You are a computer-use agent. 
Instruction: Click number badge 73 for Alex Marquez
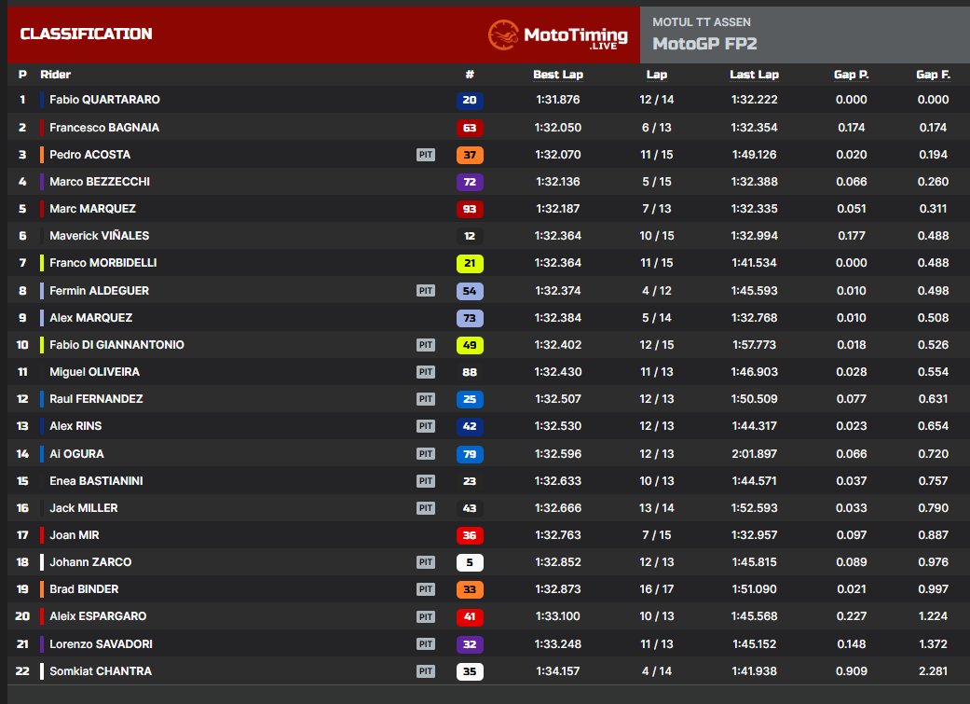point(470,318)
